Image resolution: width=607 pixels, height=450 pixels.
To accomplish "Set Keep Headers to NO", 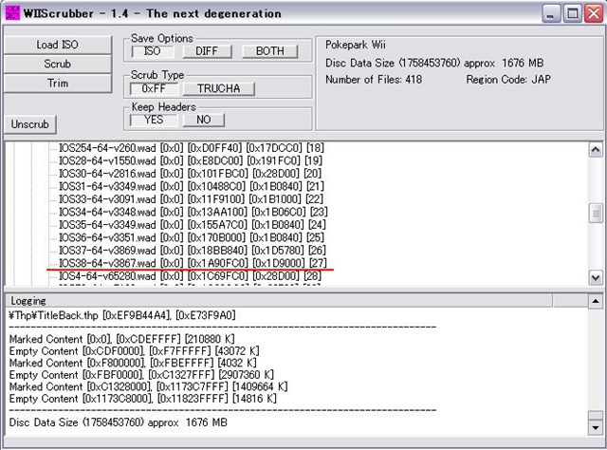I will [x=204, y=120].
